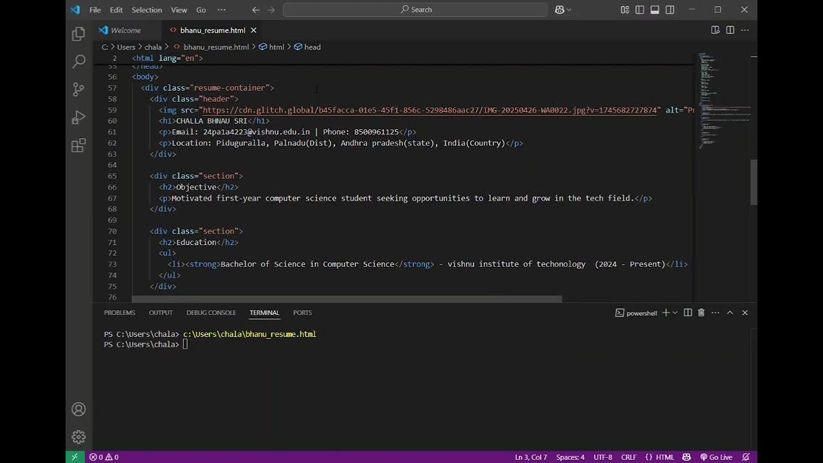This screenshot has width=823, height=463.
Task: Go back with the navigation arrow
Action: tap(256, 10)
